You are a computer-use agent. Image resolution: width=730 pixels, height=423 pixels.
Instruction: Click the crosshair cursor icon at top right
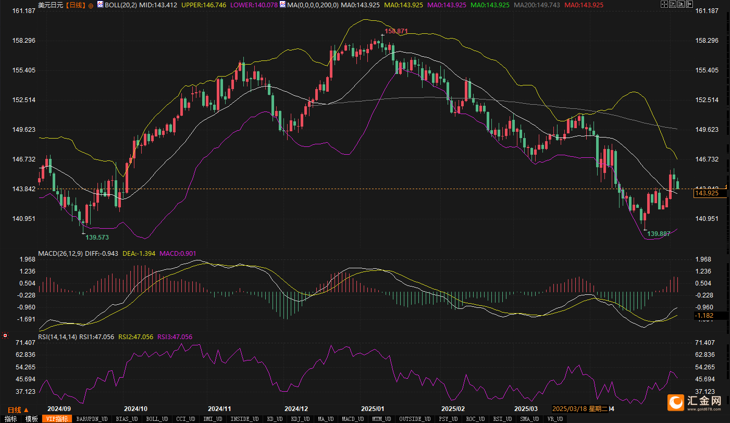click(664, 4)
